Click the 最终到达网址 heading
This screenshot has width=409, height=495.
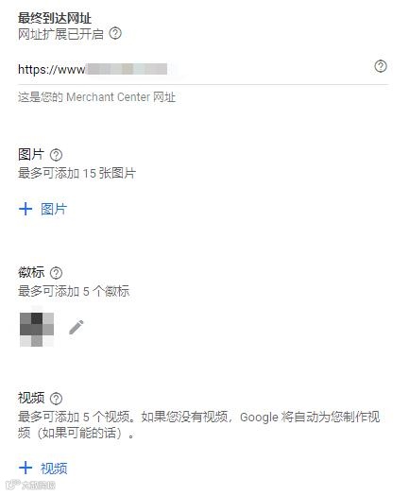(x=55, y=18)
